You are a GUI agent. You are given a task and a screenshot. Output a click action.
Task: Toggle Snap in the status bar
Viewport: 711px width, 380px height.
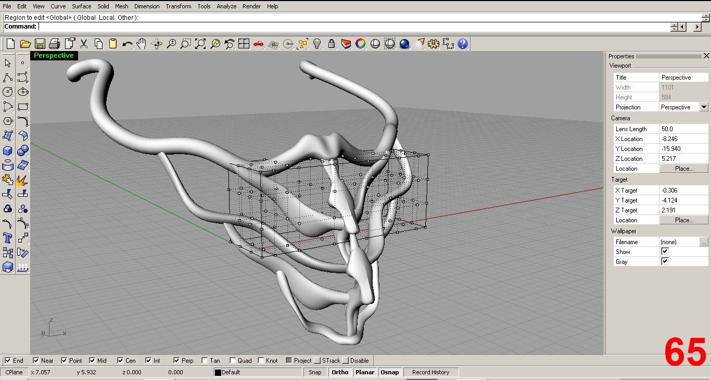point(315,372)
